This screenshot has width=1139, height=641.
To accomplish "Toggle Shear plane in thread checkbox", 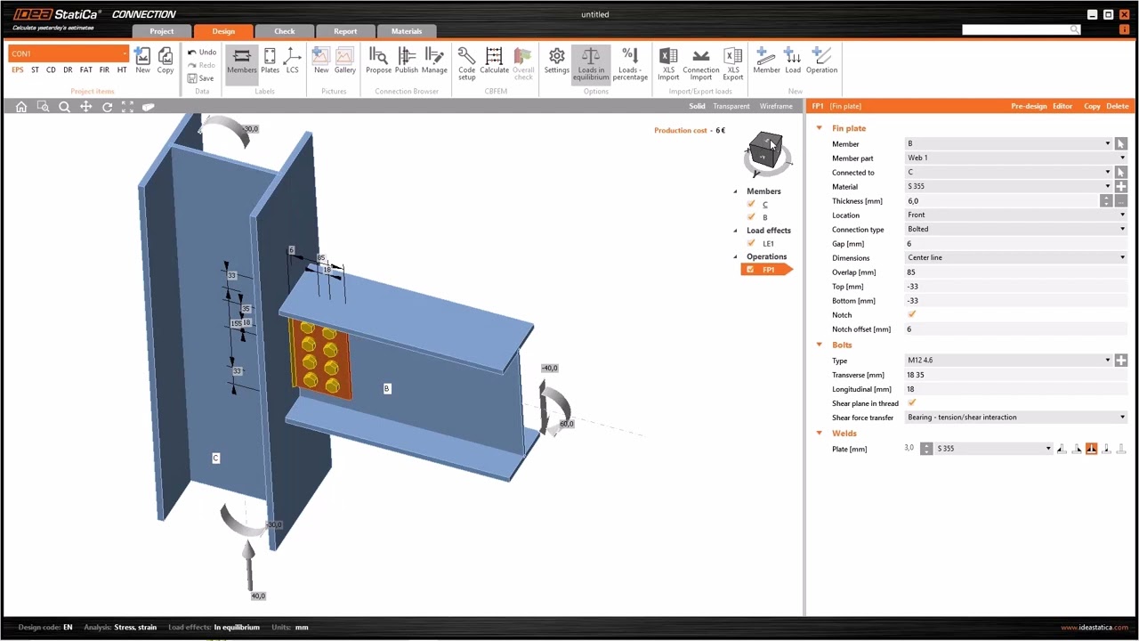I will pyautogui.click(x=911, y=403).
